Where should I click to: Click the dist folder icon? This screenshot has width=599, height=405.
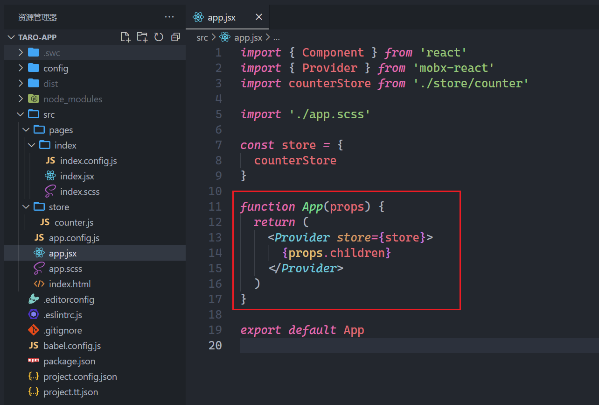34,83
